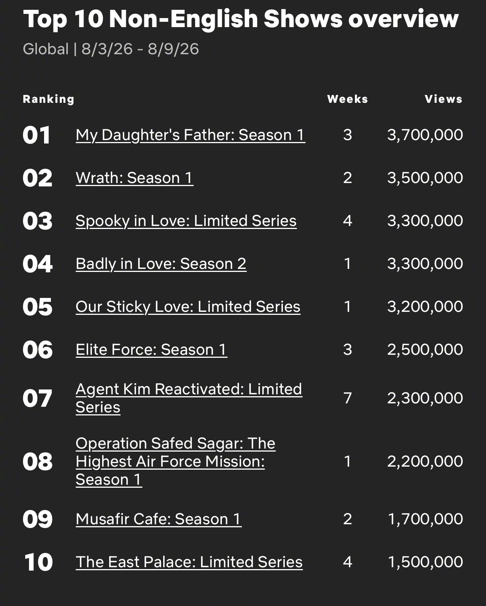Image resolution: width=486 pixels, height=606 pixels.
Task: Open Operation Safed Sagar show link
Action: coord(176,461)
